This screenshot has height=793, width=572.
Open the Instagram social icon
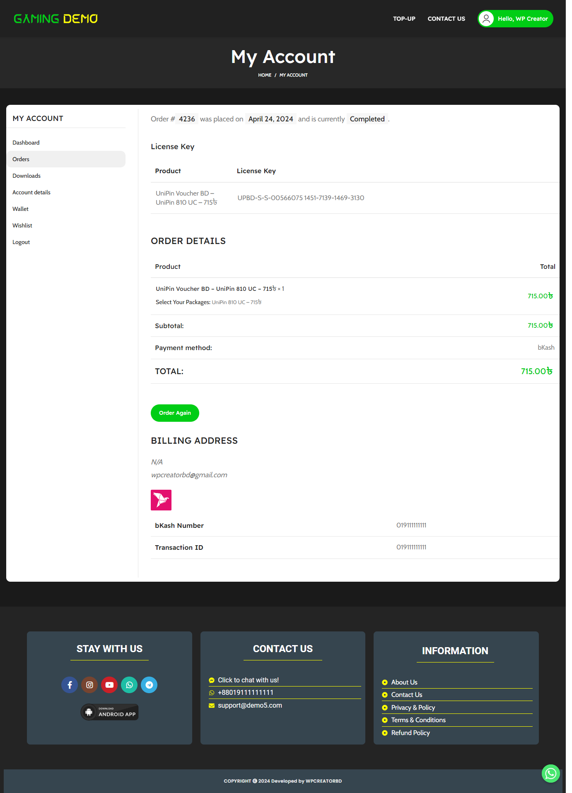[x=89, y=685]
